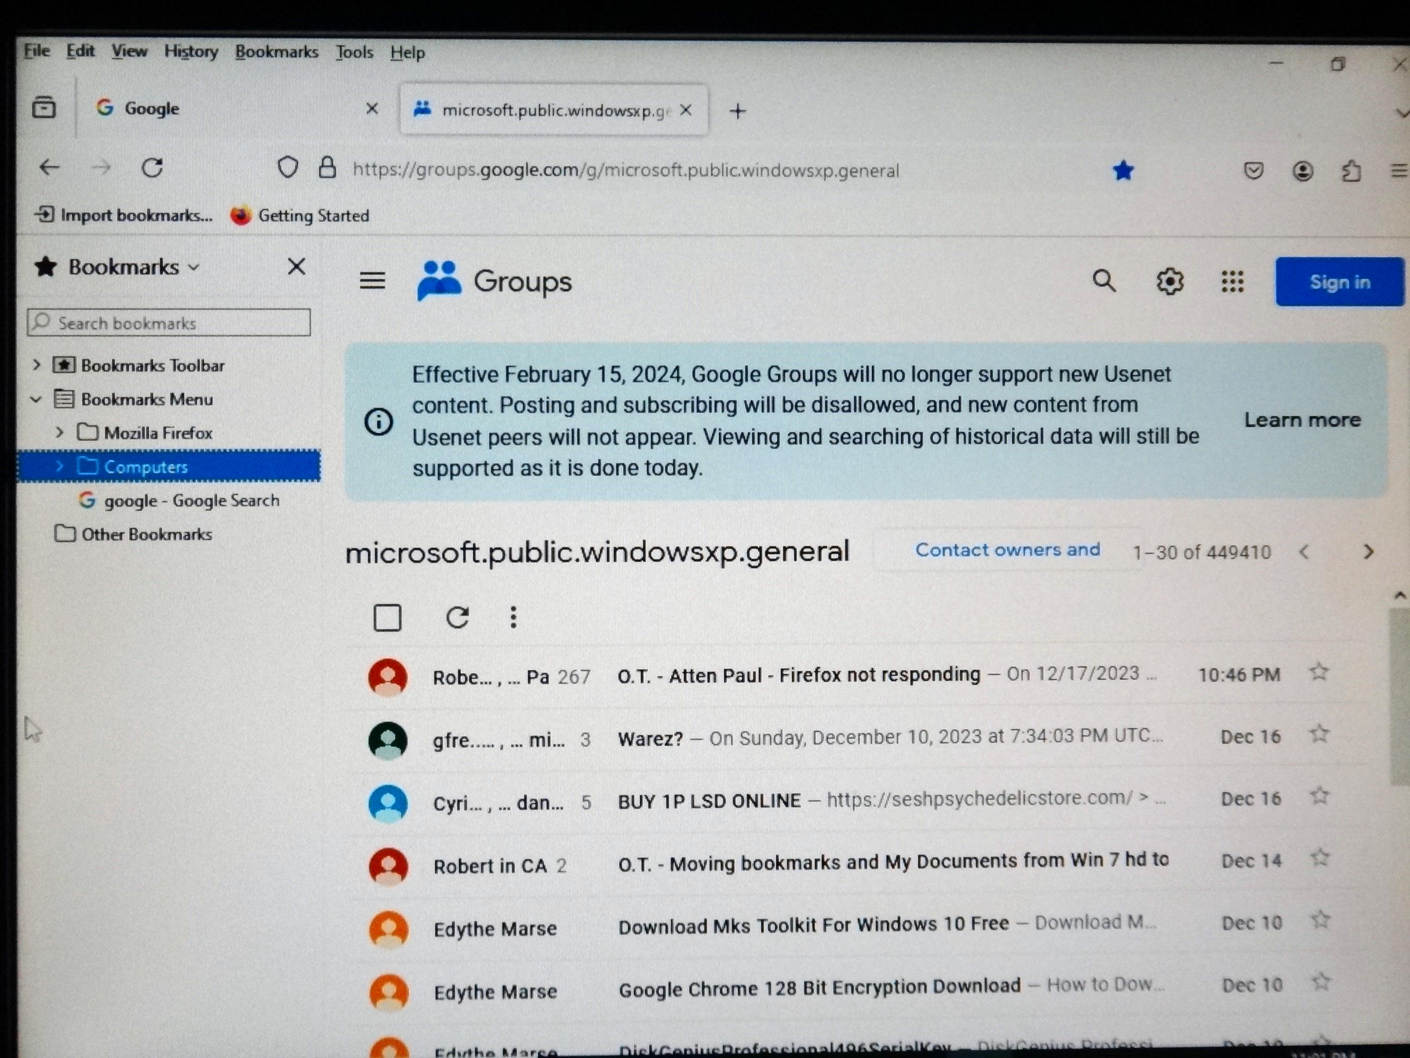Go to the previous page of conversations
1410x1058 pixels.
pyautogui.click(x=1304, y=552)
